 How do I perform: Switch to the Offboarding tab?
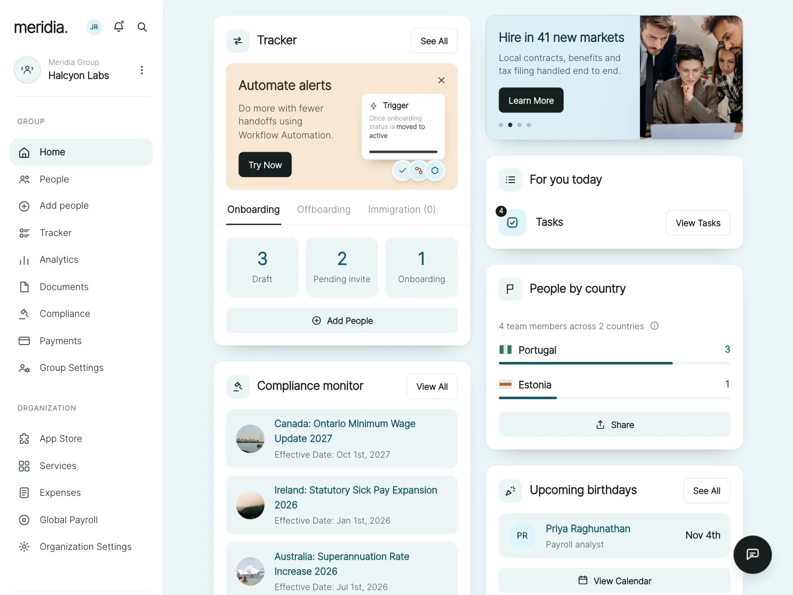click(324, 210)
